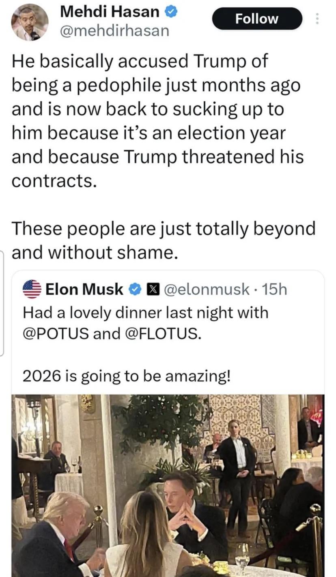
Task: Click the verified badge beside Mehdi Hasan
Action: point(170,12)
